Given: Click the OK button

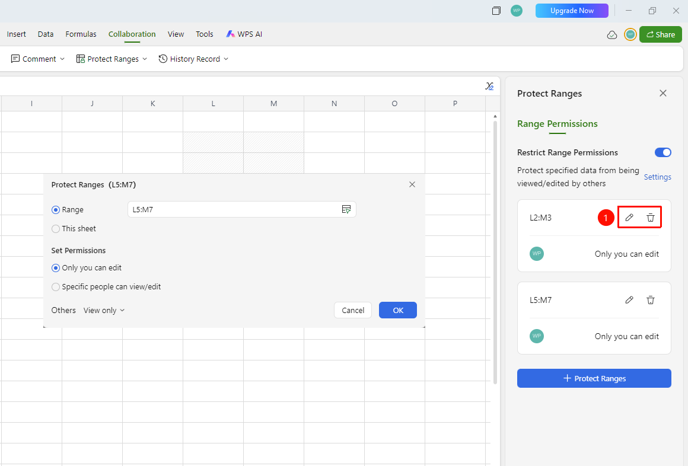Looking at the screenshot, I should pyautogui.click(x=398, y=310).
